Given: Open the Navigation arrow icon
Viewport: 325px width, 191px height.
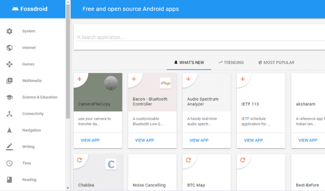Looking at the screenshot, I should (10, 130).
